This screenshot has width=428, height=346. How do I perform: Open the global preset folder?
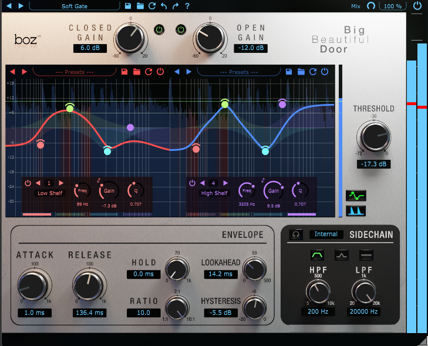click(140, 6)
